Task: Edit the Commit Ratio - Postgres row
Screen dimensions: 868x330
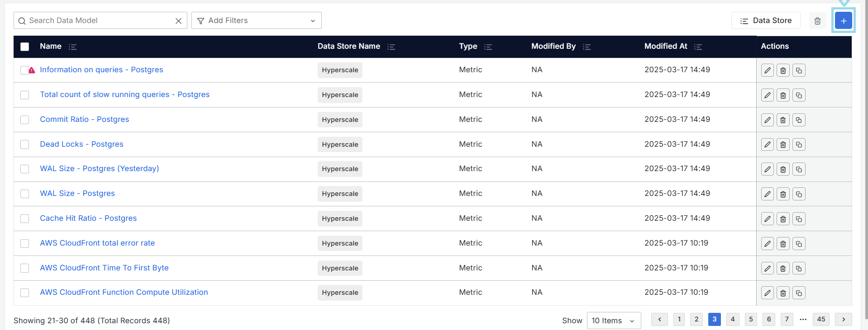Action: click(767, 120)
